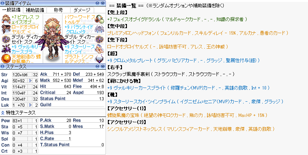Screen dimensions: 308x155
Task: Click the +9 ヴァルキリーカースブラ item name
Action: (27, 49)
